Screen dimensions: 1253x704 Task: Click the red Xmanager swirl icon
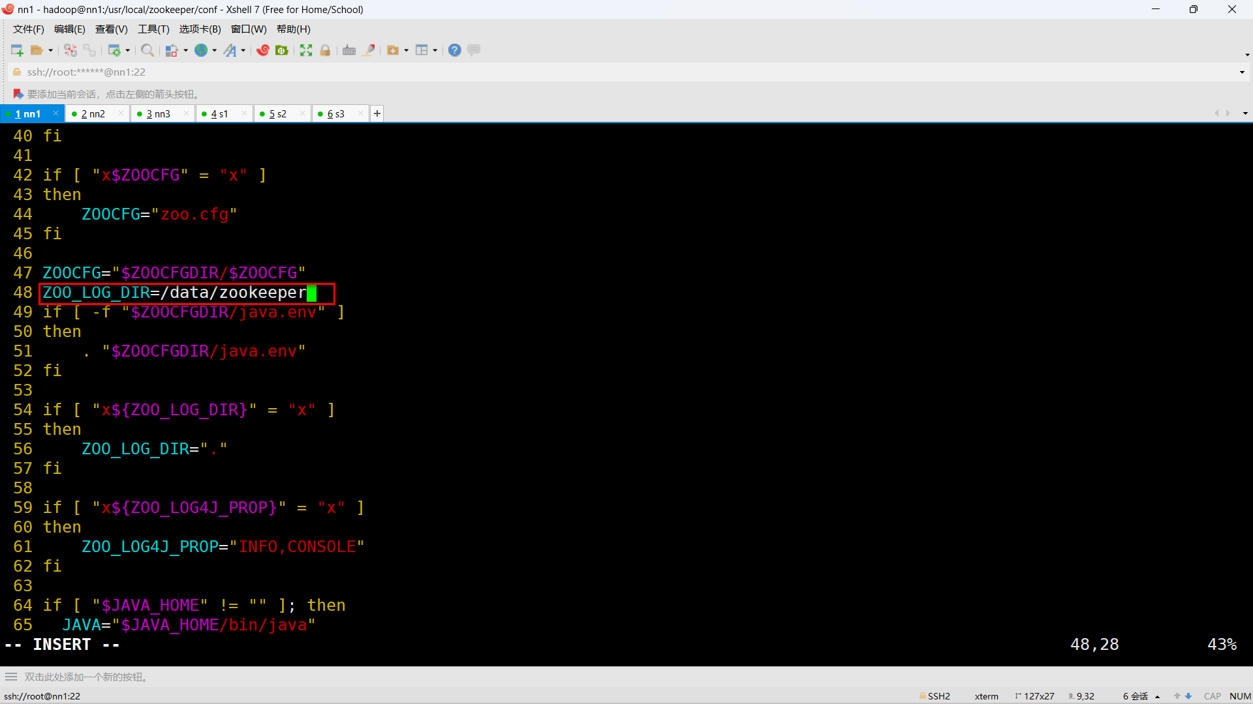(x=263, y=50)
